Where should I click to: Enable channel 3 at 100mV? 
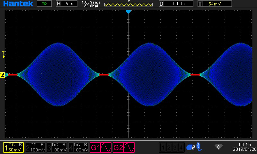coord(57,147)
